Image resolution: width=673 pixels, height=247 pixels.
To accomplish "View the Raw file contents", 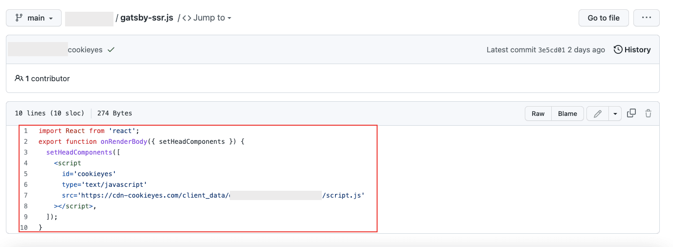I will (x=538, y=113).
